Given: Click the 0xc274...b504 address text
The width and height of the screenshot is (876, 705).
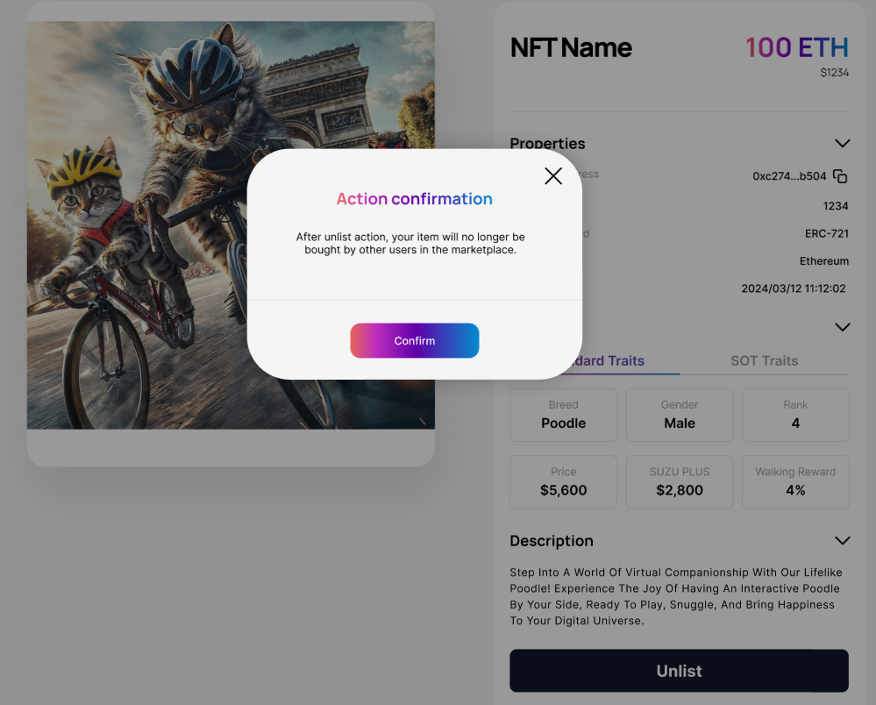Looking at the screenshot, I should 789,176.
